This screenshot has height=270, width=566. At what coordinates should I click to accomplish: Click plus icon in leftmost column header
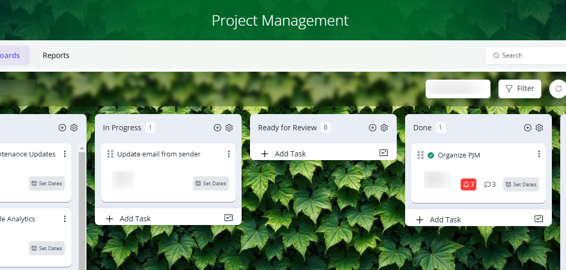point(62,128)
